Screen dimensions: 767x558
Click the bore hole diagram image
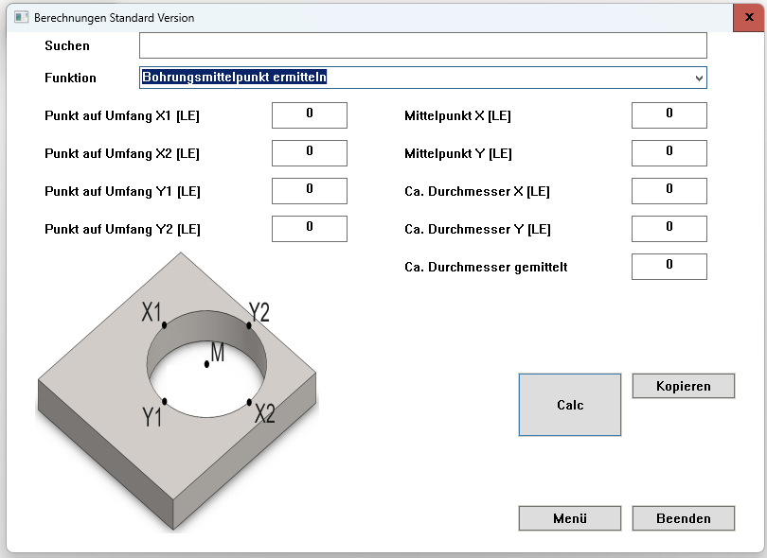coord(177,392)
